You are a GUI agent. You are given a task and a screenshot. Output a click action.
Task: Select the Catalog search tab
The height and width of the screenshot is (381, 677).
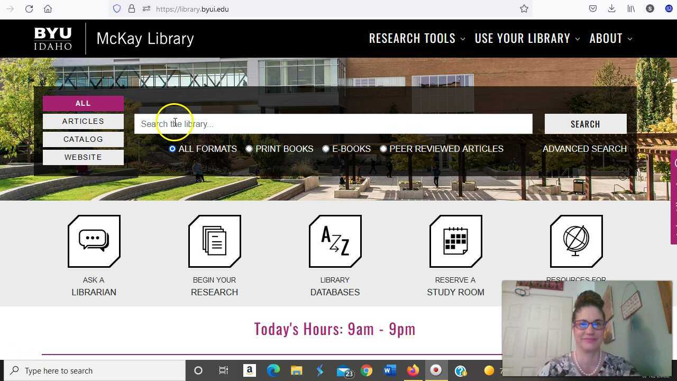click(x=83, y=139)
